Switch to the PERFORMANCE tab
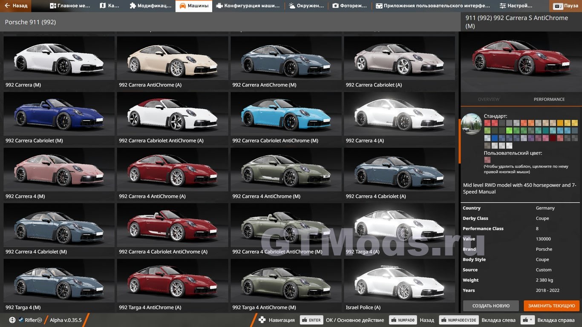The width and height of the screenshot is (582, 327). pos(549,99)
